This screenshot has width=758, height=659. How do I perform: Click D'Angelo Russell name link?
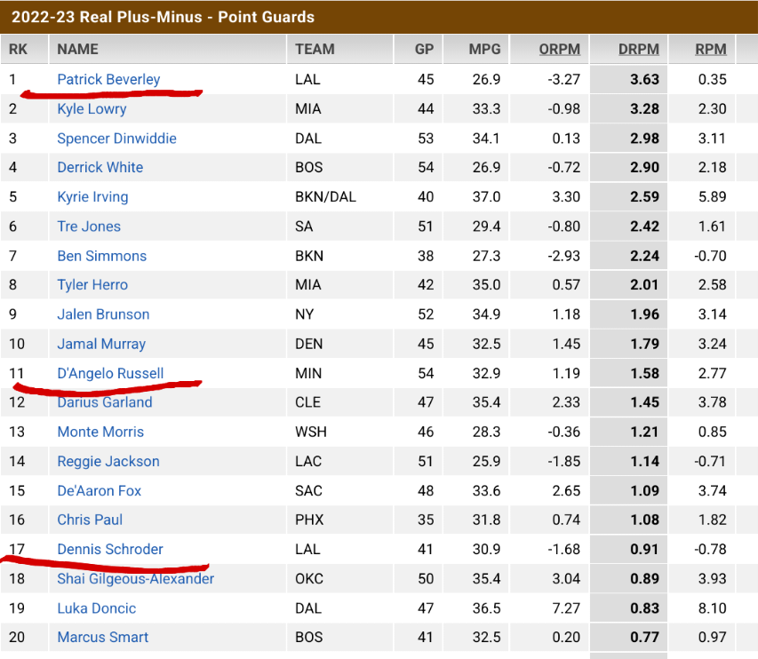point(110,373)
